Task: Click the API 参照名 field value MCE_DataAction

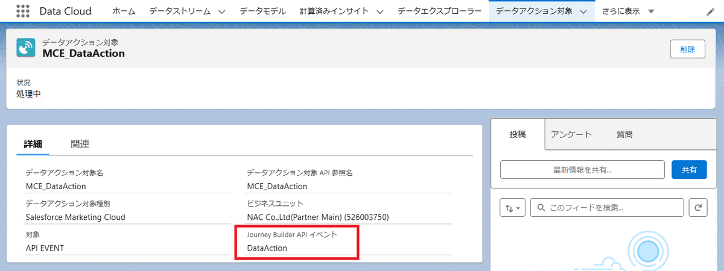Action: (x=277, y=186)
